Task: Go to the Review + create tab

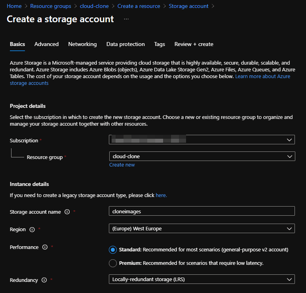Action: coord(194,44)
